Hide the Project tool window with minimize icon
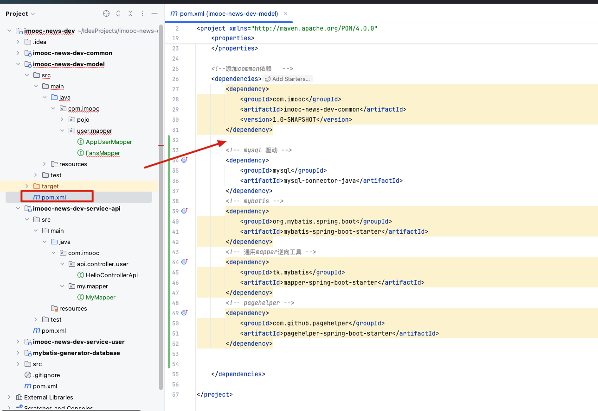This screenshot has width=598, height=411. pyautogui.click(x=154, y=14)
